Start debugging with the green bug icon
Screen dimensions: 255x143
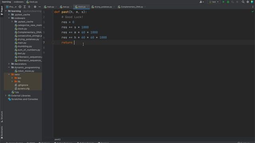tap(228, 2)
